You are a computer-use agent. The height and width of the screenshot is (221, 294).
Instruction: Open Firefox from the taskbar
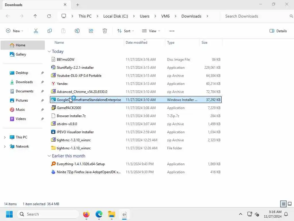pyautogui.click(x=86, y=214)
